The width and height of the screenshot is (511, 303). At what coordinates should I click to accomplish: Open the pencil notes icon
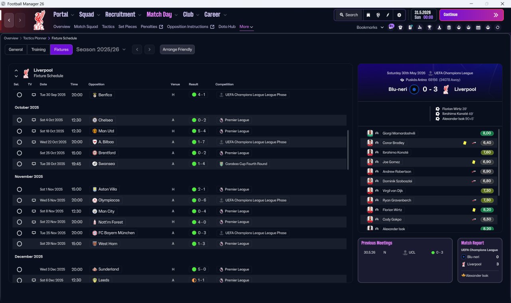tap(388, 15)
